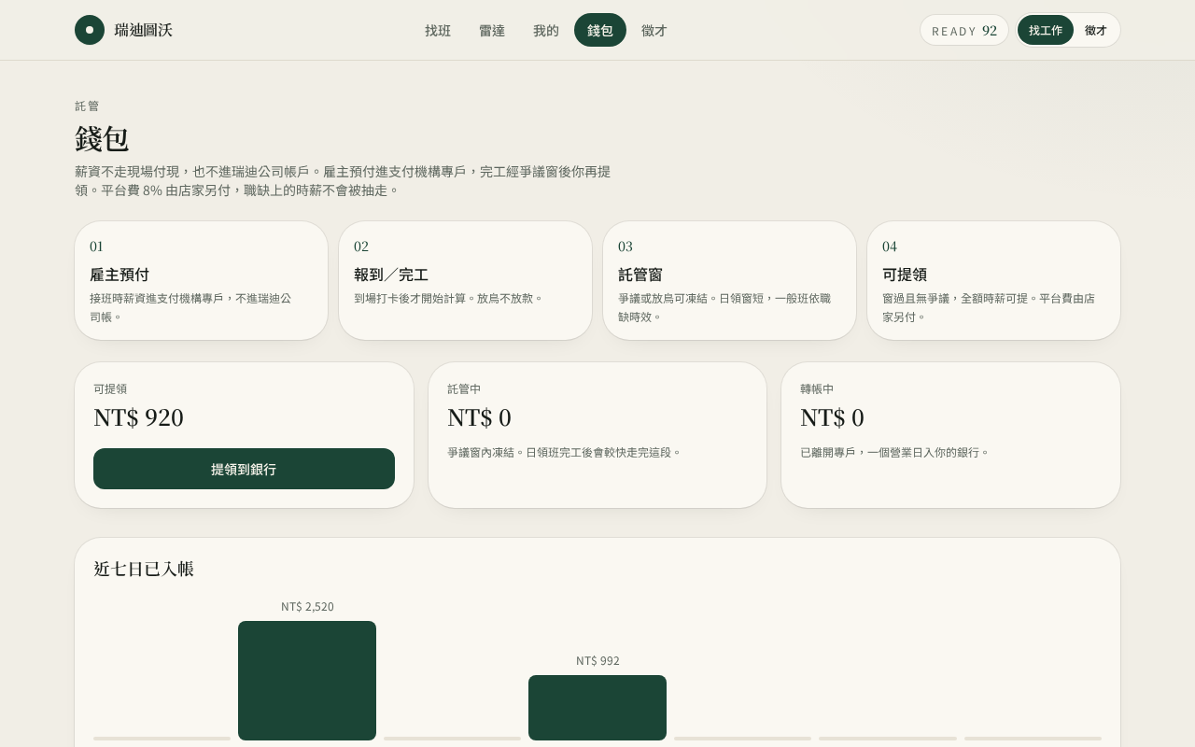The image size is (1195, 747).
Task: Switch mode toggle to 找工作
Action: 1046,30
